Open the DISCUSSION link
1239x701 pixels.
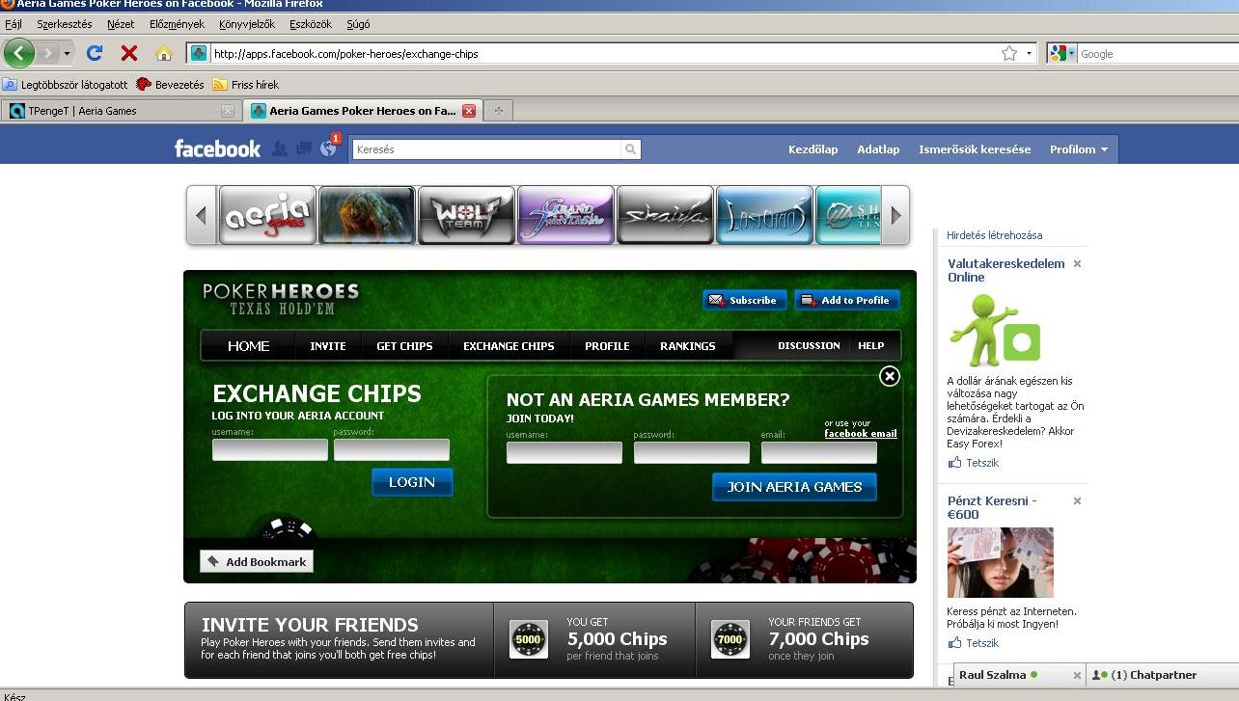[x=809, y=345]
